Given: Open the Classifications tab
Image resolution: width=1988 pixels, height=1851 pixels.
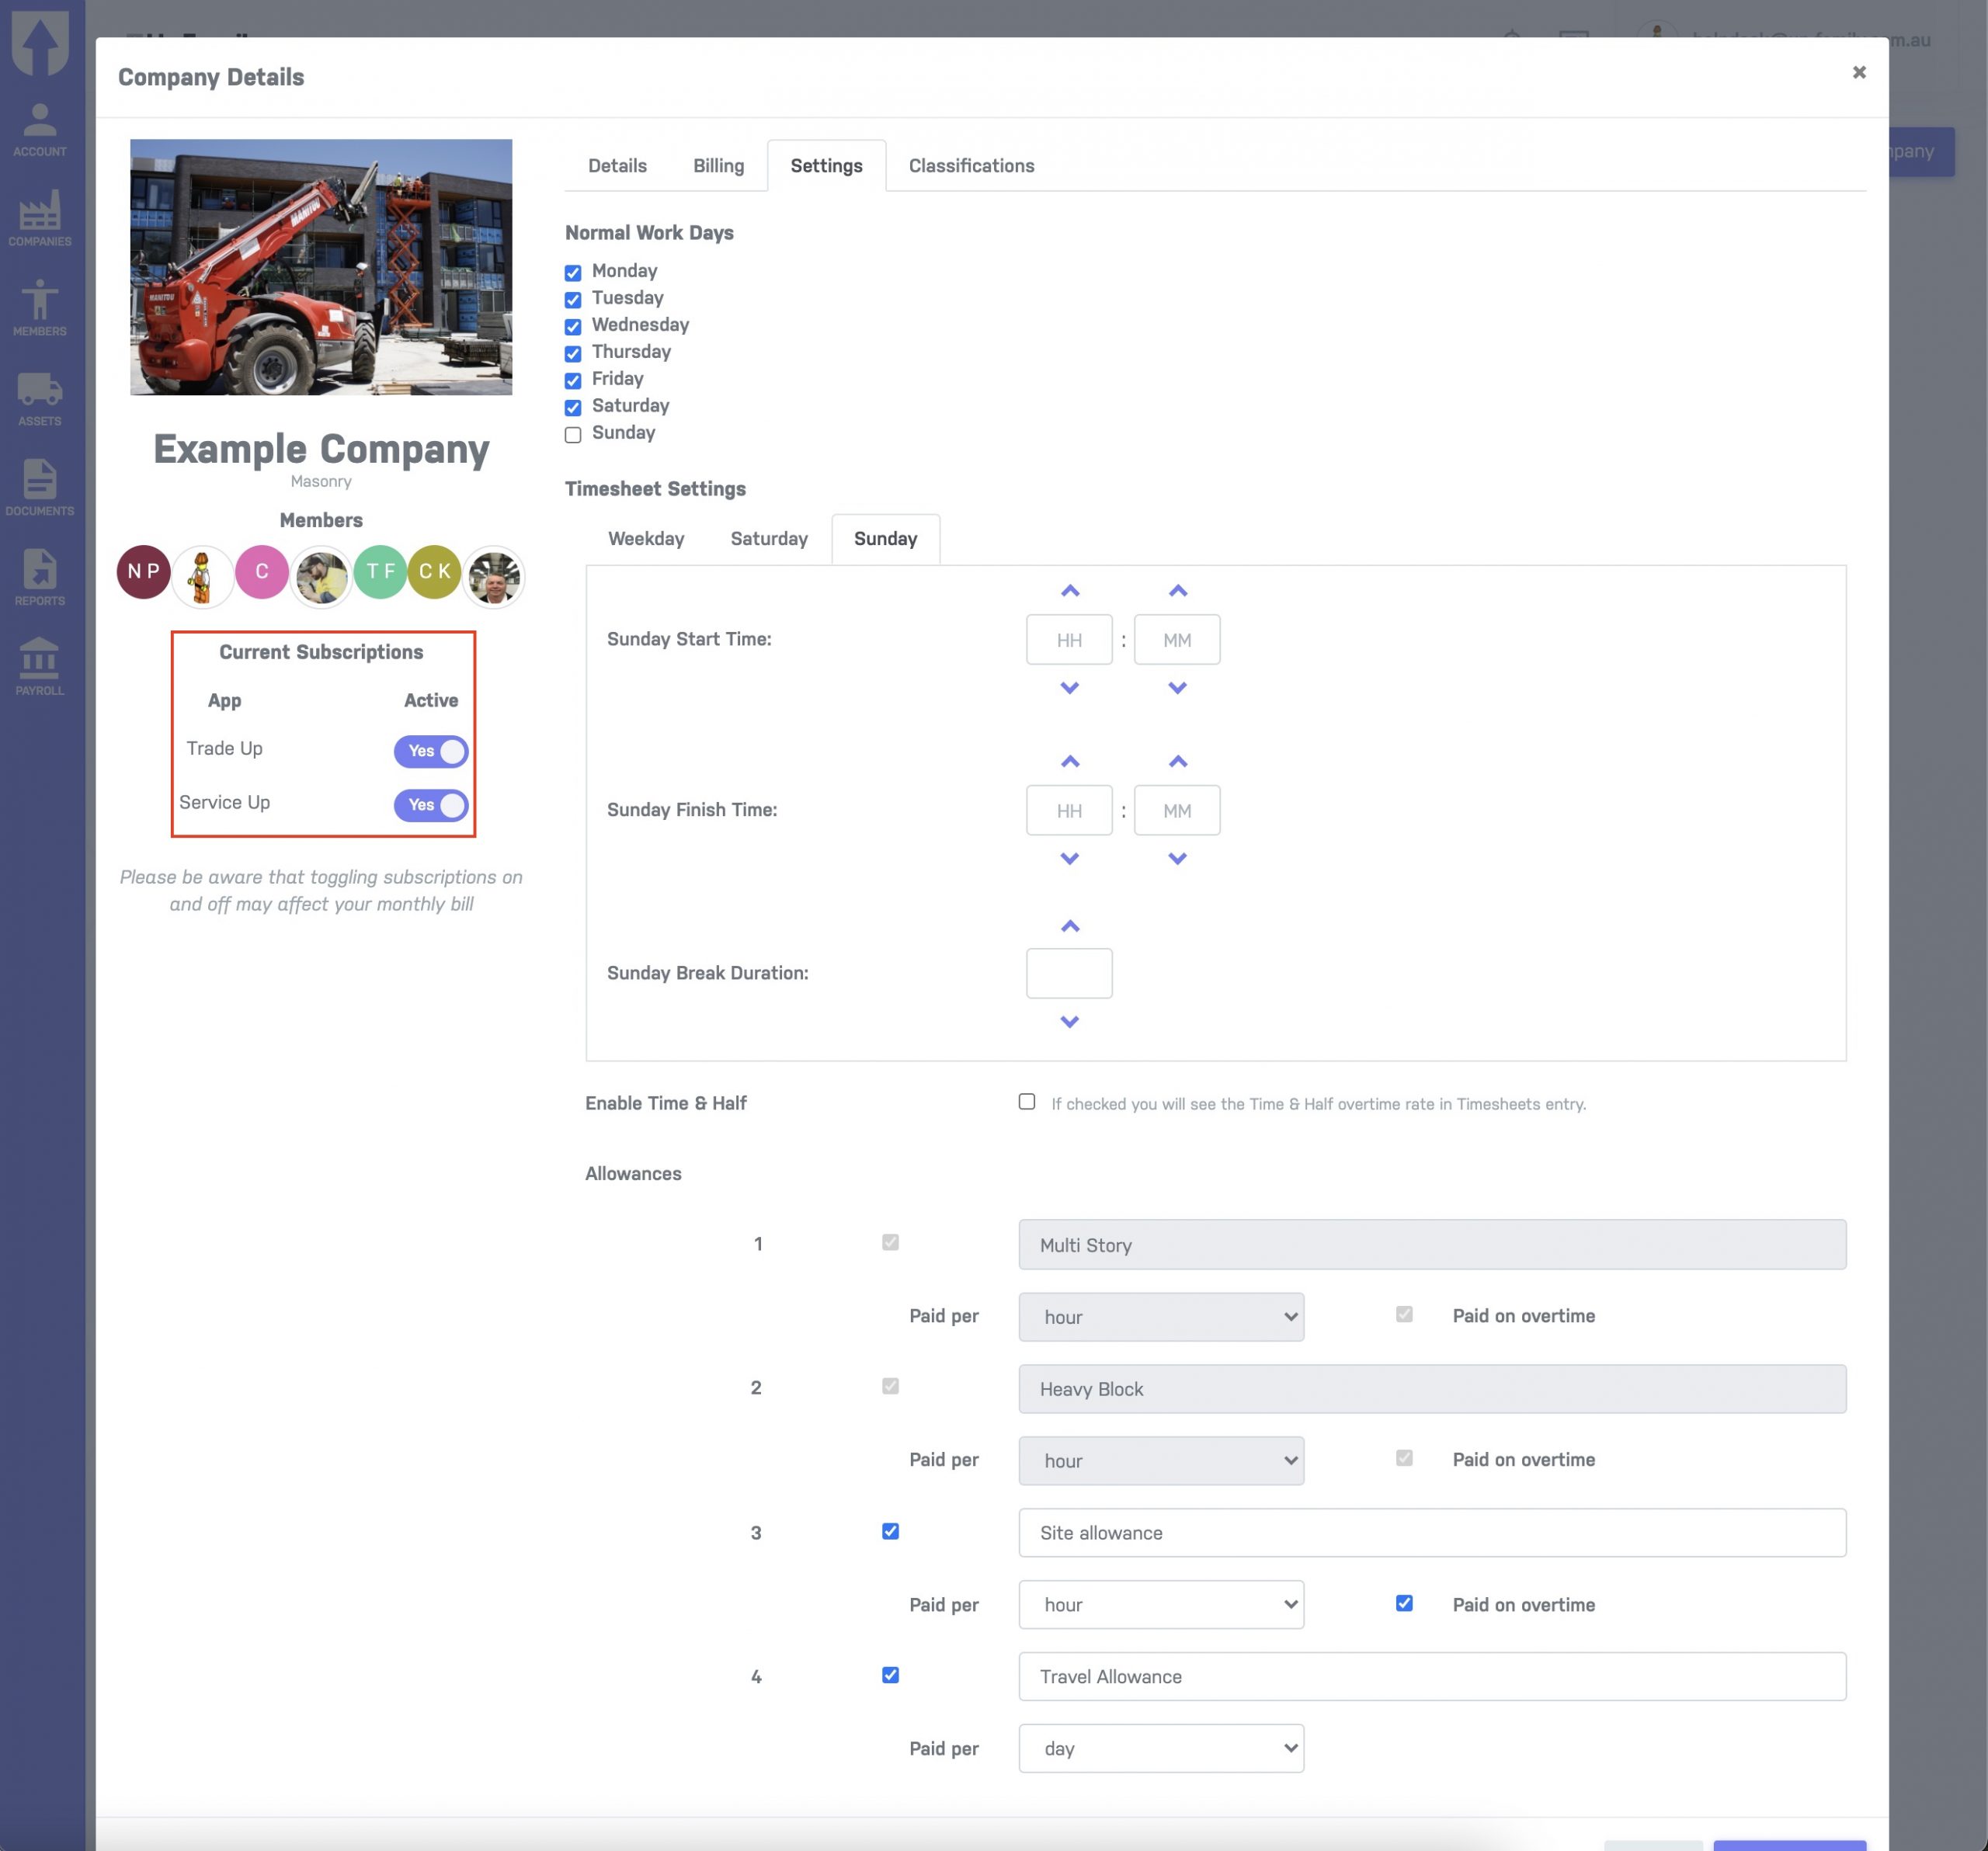Looking at the screenshot, I should pos(970,166).
